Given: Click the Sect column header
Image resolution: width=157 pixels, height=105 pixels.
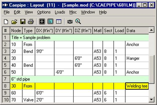Looking at the screenshot, I should point(108,30).
